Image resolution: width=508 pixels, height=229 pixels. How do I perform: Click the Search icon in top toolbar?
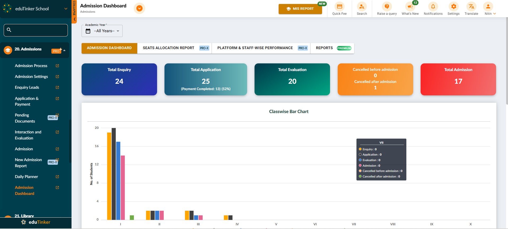click(362, 7)
